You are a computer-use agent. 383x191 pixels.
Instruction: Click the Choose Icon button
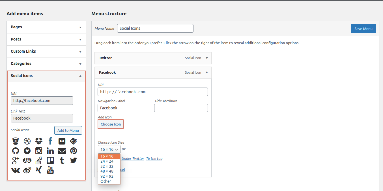pyautogui.click(x=111, y=124)
